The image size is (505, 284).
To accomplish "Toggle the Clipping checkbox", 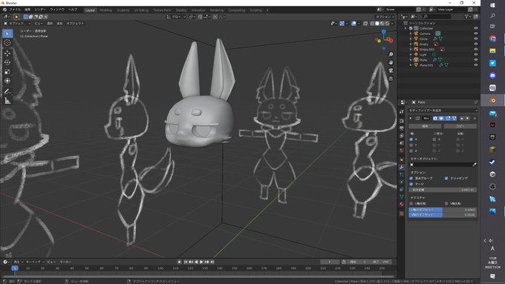I will [446, 178].
